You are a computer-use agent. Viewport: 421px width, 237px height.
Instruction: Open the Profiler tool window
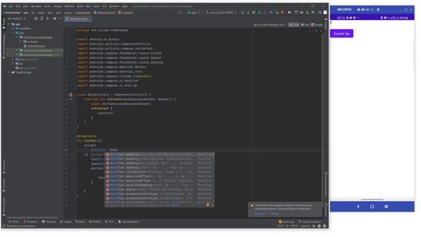(95, 222)
